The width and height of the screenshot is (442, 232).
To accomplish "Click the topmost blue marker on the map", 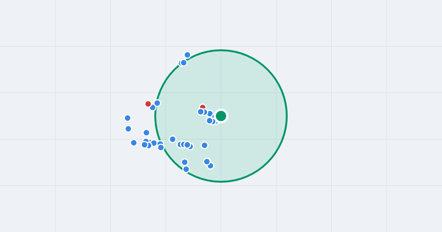I will (x=187, y=55).
